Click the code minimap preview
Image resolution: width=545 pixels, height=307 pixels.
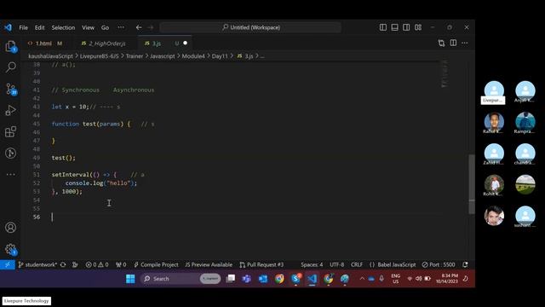click(x=445, y=74)
